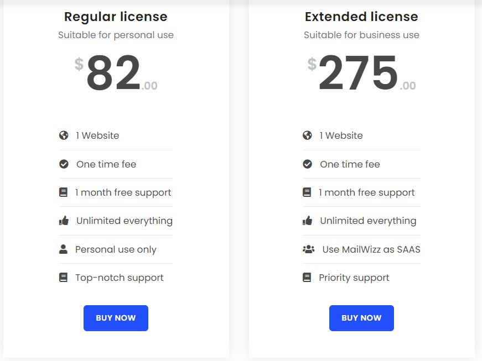
Task: Click Use MailWizz as SAAS text
Action: pos(371,249)
